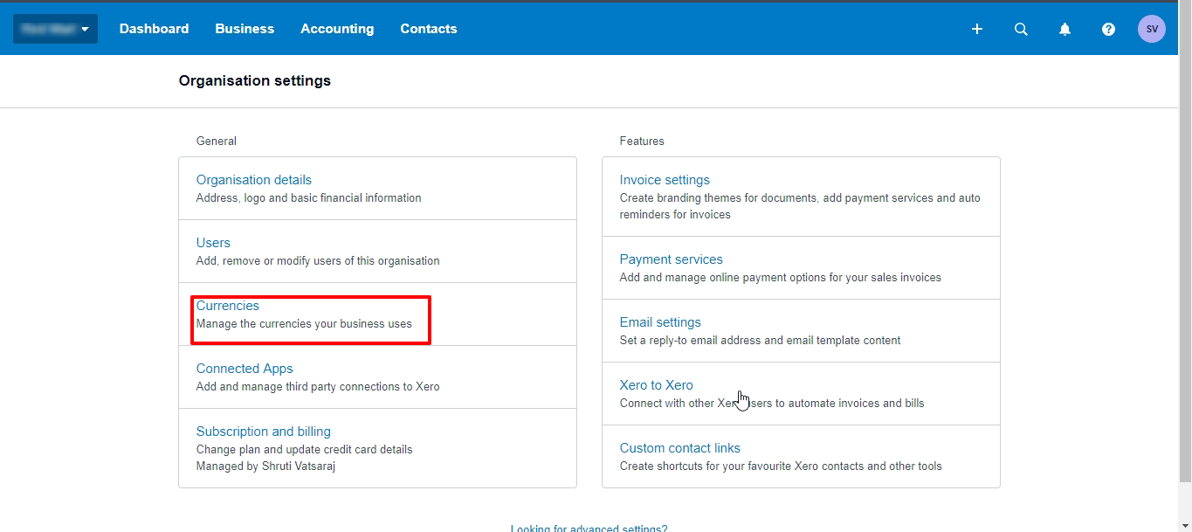Image resolution: width=1192 pixels, height=532 pixels.
Task: Open the Accounting menu
Action: (337, 29)
